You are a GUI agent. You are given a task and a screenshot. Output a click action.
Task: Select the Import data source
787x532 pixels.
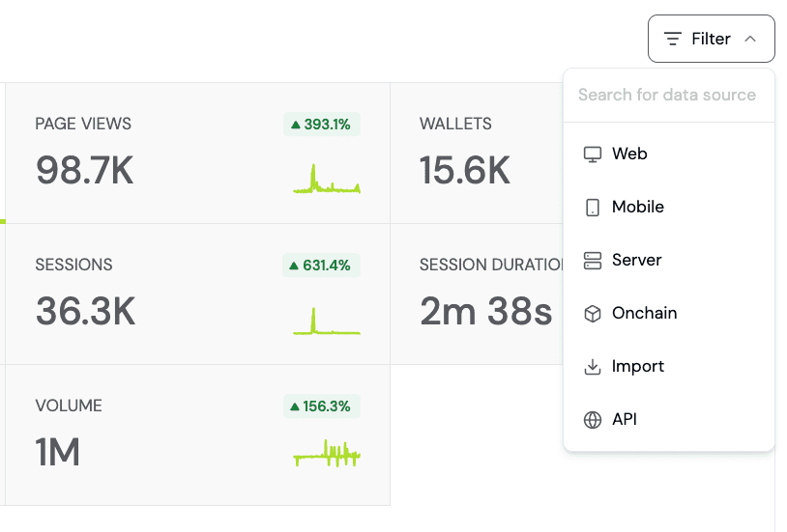(x=669, y=366)
